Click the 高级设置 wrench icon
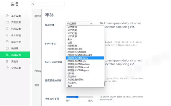 point(7,55)
